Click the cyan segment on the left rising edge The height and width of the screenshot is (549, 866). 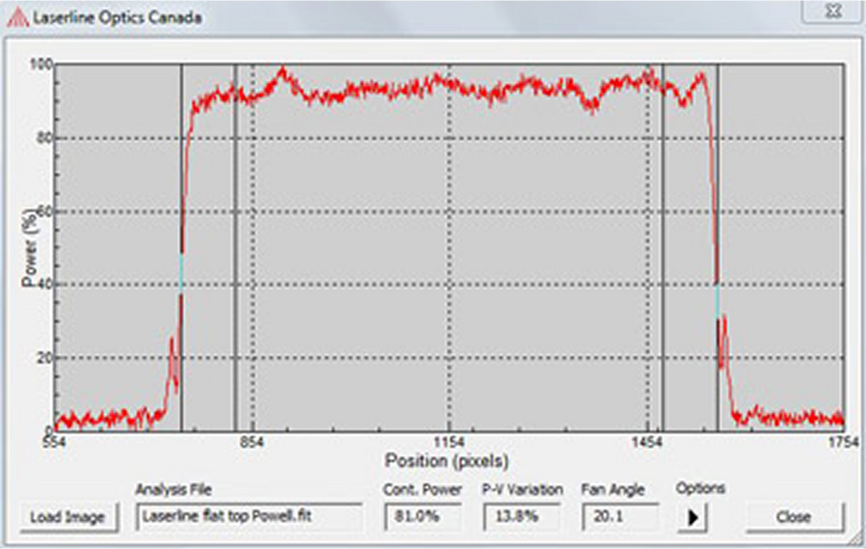[181, 273]
